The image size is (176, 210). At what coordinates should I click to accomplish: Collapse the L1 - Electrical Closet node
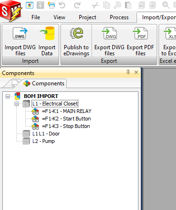(16, 104)
